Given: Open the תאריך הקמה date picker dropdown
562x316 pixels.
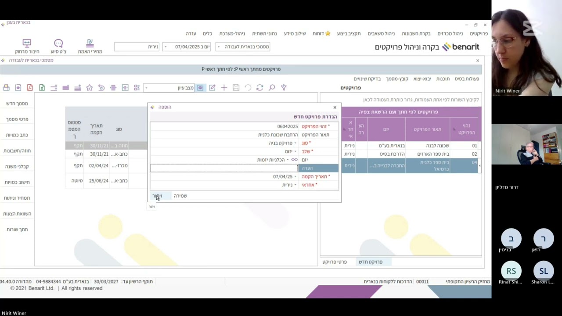Looking at the screenshot, I should [x=295, y=176].
